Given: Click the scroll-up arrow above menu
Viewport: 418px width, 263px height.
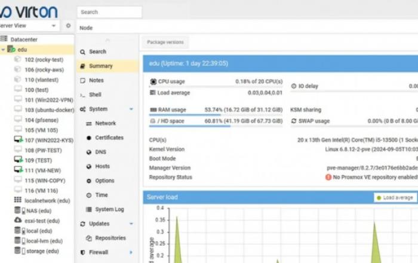Looking at the screenshot, I should (107, 40).
